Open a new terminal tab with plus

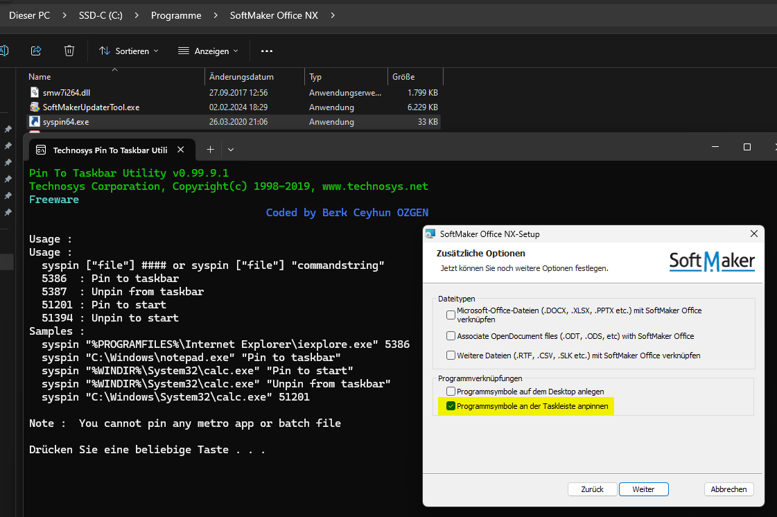tap(210, 150)
